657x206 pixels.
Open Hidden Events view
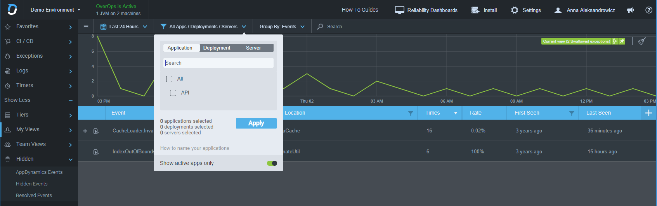32,184
